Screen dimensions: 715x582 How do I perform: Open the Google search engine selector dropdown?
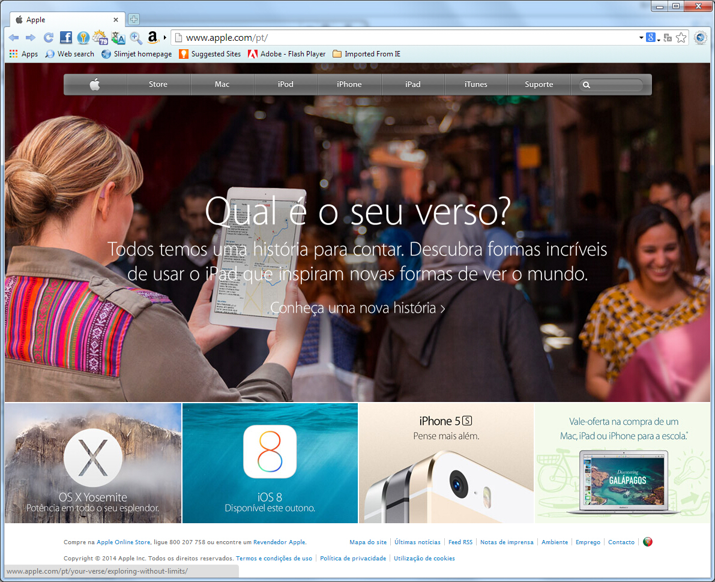pyautogui.click(x=653, y=38)
